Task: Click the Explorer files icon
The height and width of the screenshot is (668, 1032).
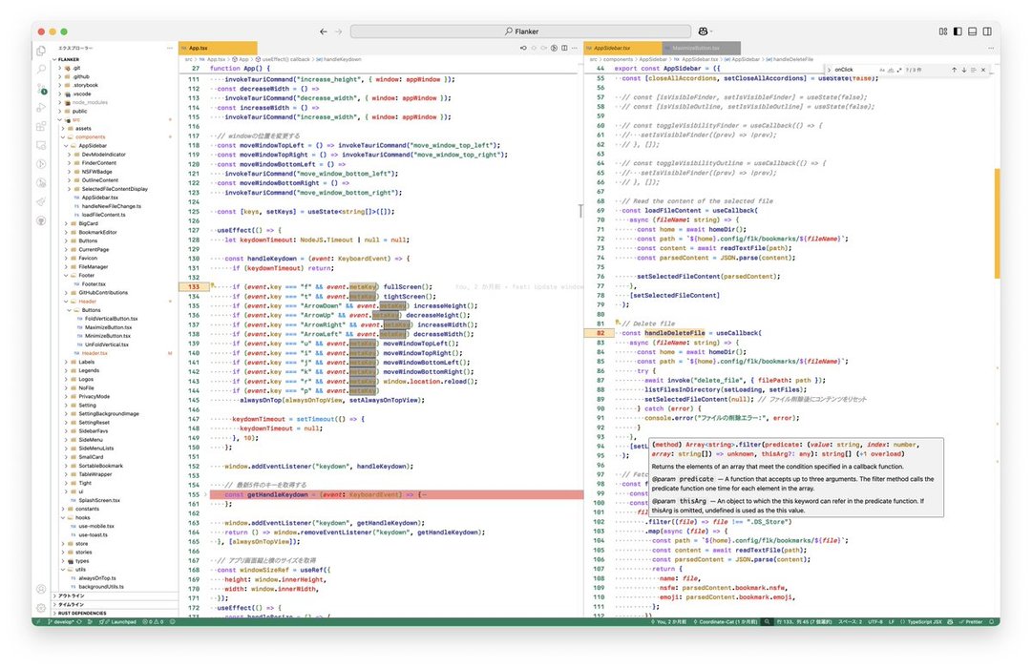Action: pos(41,51)
